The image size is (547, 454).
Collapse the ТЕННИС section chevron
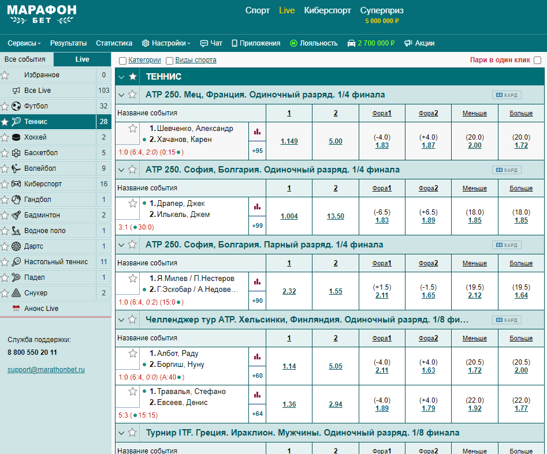pos(121,77)
